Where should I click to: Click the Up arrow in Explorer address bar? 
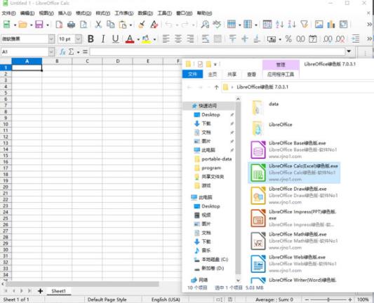click(216, 87)
